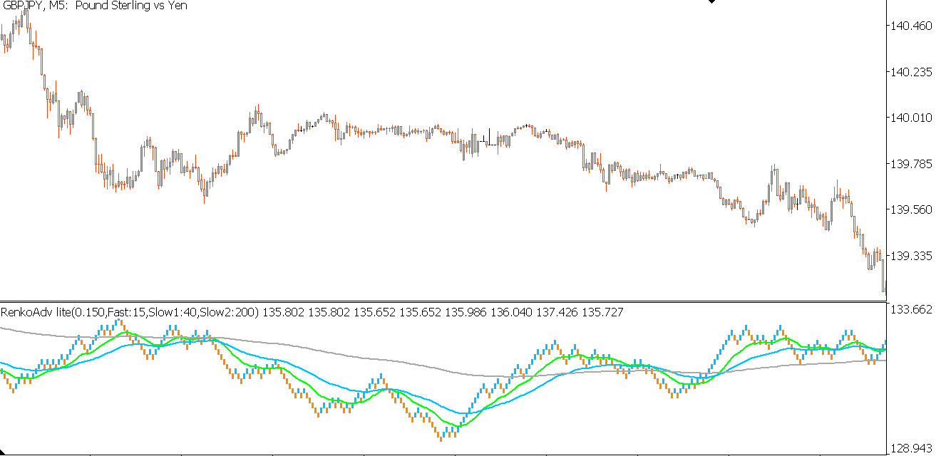The height and width of the screenshot is (456, 946).
Task: Click the chart shift triangle marker
Action: point(711,2)
